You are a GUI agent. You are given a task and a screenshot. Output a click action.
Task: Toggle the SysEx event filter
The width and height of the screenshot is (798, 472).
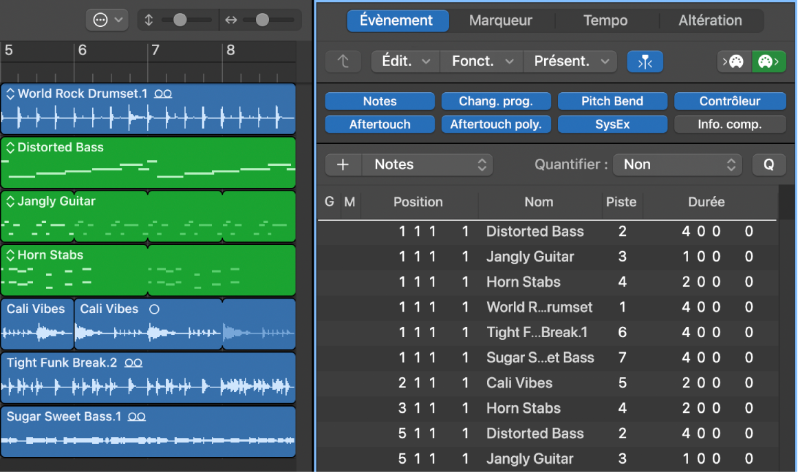pos(612,125)
